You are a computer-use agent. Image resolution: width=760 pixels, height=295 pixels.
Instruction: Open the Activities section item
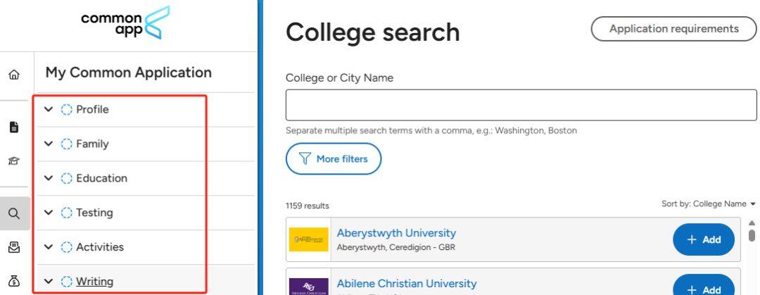coord(100,247)
